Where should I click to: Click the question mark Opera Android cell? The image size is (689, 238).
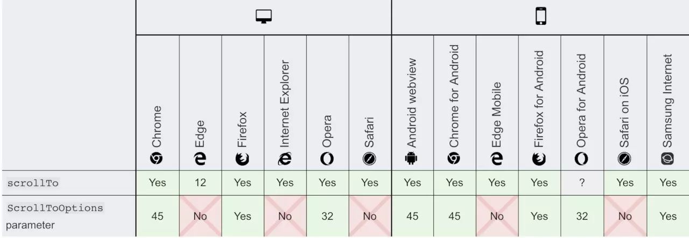[x=582, y=183]
